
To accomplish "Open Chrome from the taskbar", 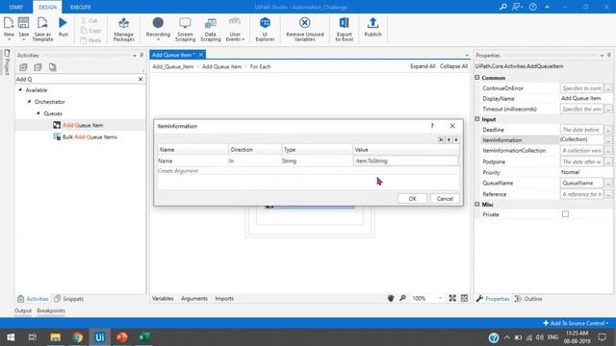I will (78, 337).
